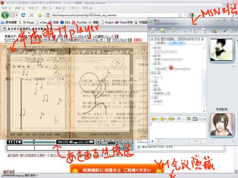This screenshot has width=238, height=178.
Task: Click the Nico player fullscreen 拡大 button
Action: (x=127, y=142)
